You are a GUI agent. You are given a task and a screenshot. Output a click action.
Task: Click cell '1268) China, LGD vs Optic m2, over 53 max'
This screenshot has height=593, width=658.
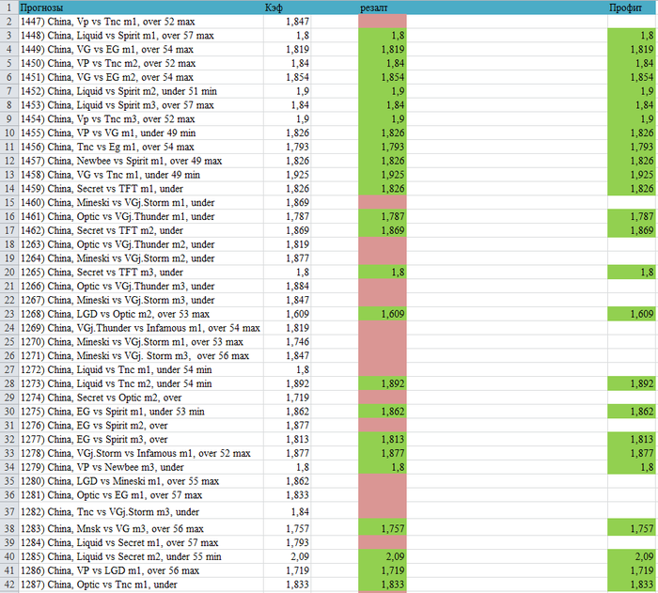point(141,314)
